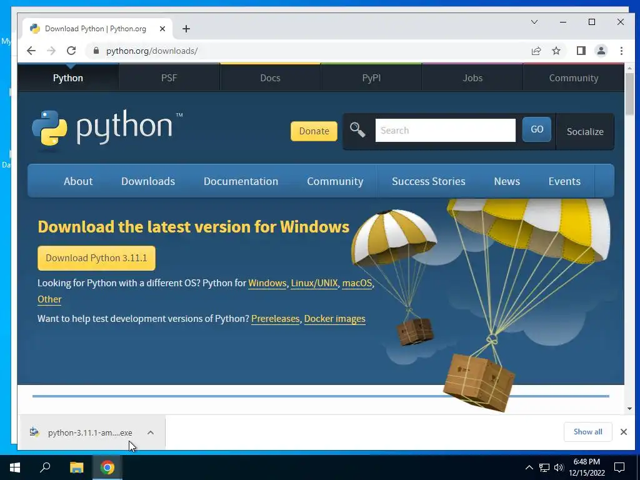Click the browser back arrow

tap(31, 51)
